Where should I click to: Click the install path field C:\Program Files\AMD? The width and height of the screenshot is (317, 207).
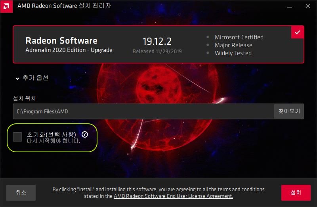pyautogui.click(x=143, y=111)
